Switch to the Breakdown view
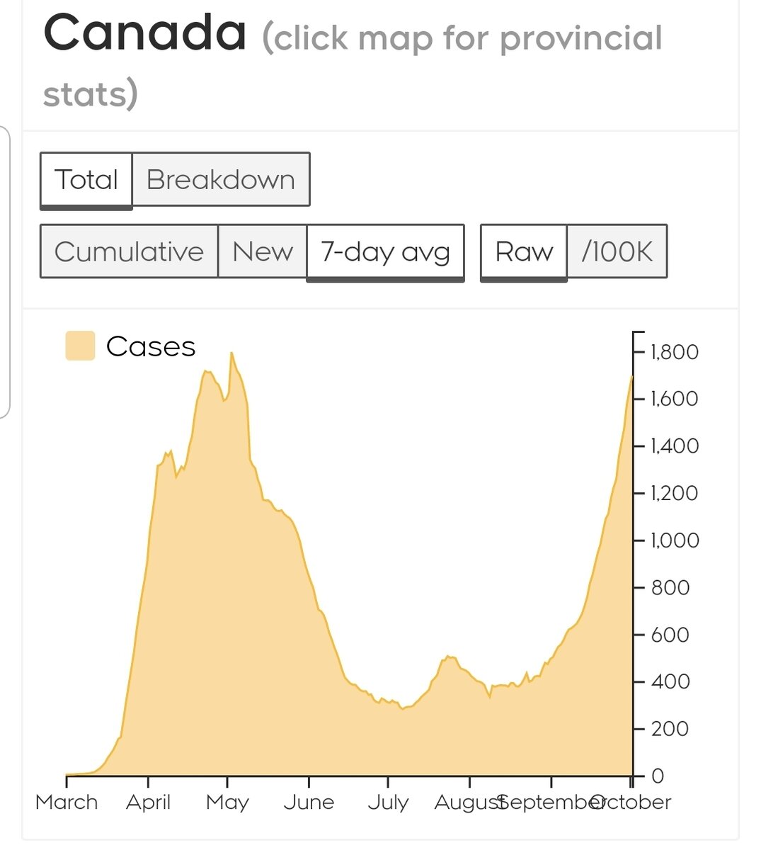The height and width of the screenshot is (850, 761). 221,180
